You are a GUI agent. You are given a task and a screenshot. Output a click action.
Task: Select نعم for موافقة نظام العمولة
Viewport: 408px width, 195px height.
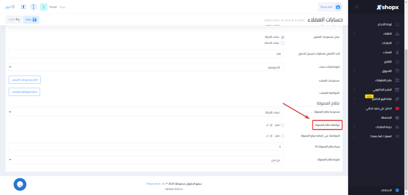pyautogui.click(x=282, y=125)
